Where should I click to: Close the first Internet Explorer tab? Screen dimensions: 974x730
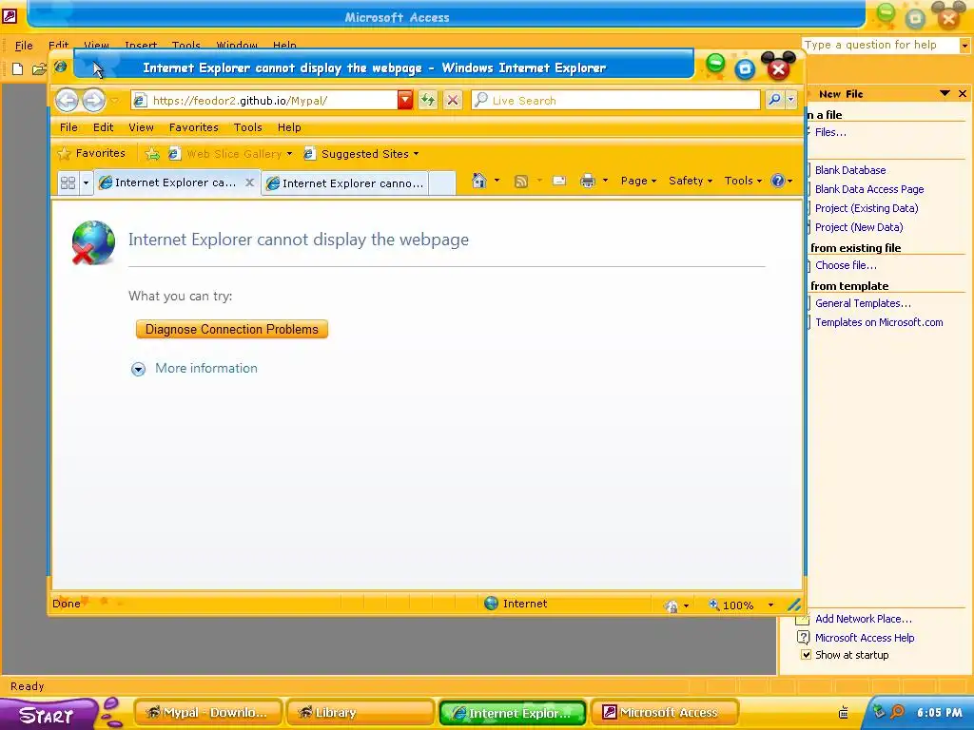click(x=249, y=182)
